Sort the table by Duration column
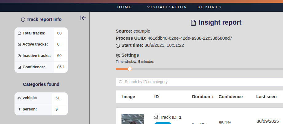The height and width of the screenshot is (124, 283). tap(202, 97)
